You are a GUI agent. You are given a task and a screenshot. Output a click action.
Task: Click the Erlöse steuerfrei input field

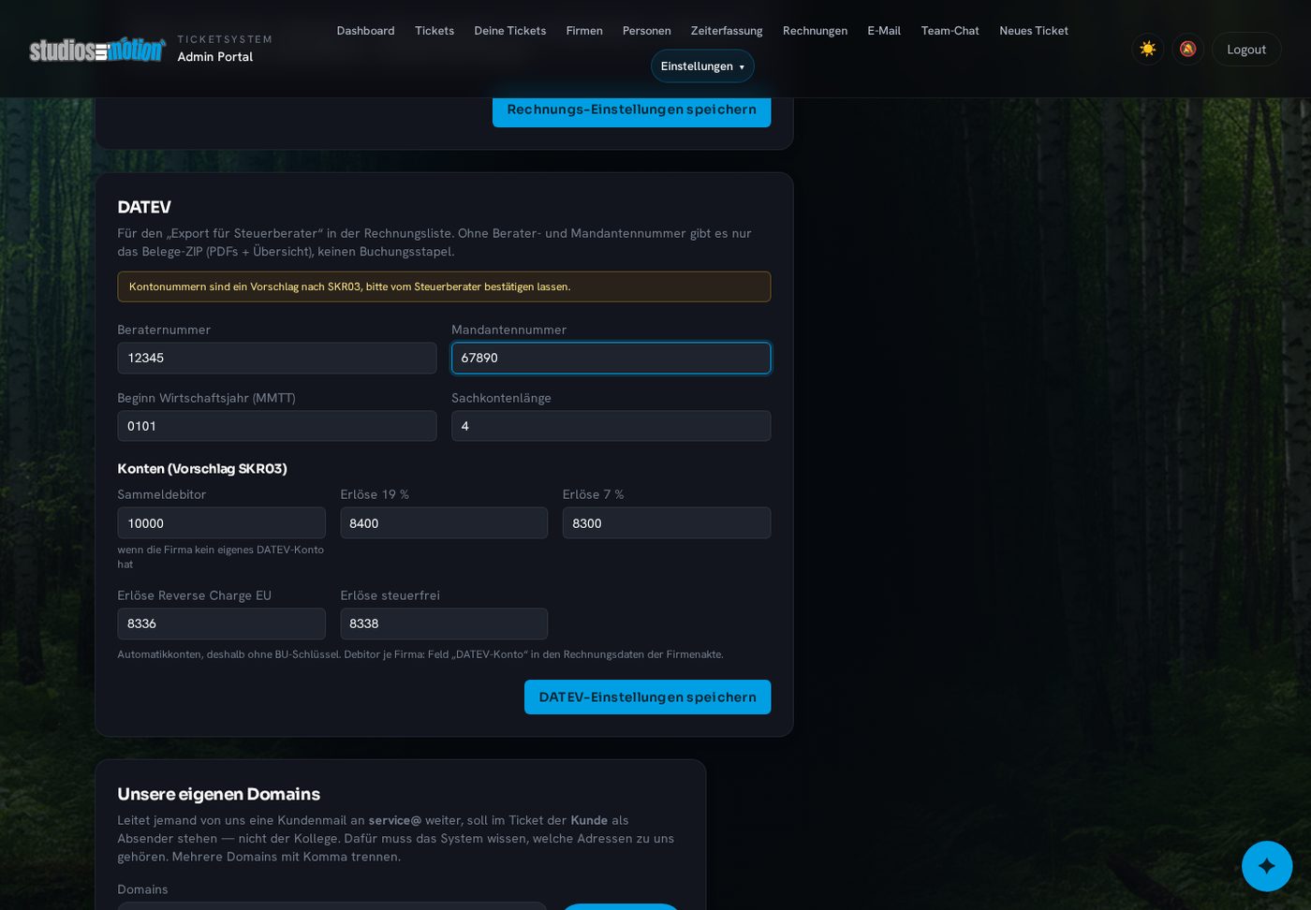click(444, 624)
